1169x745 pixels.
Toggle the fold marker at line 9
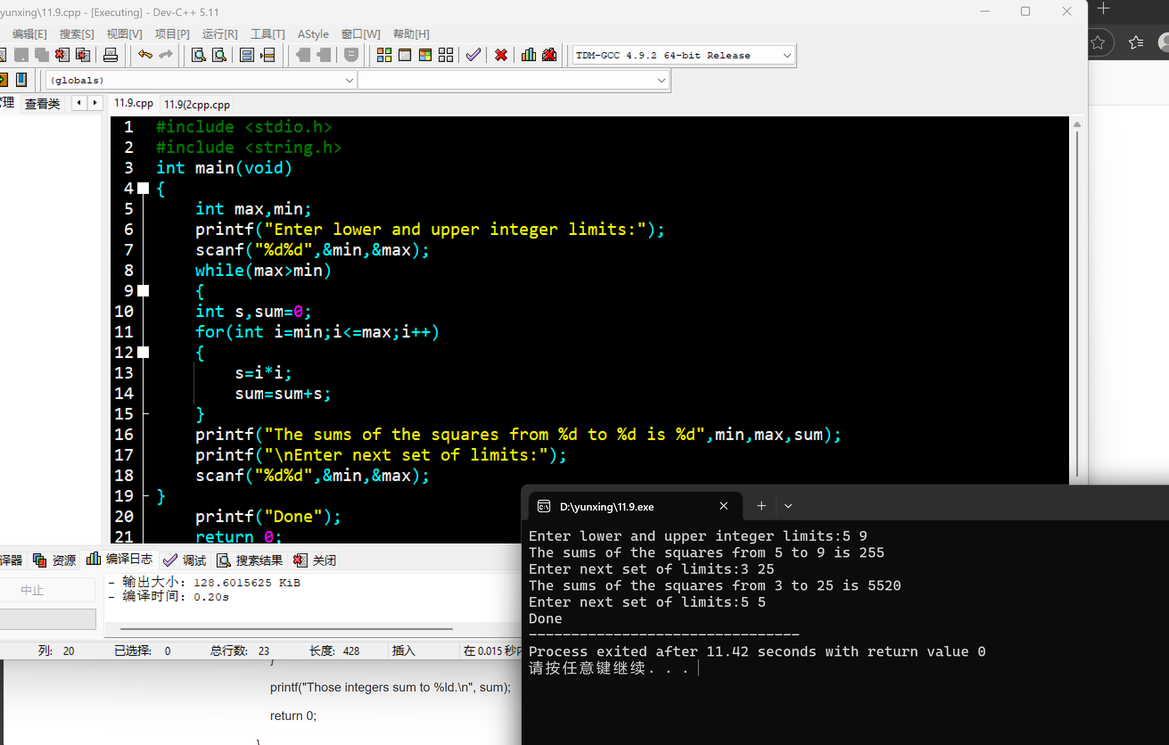tap(143, 291)
